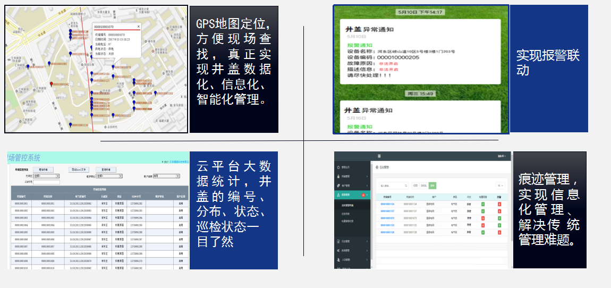The height and width of the screenshot is (288, 611).
Task: Expand the 人员管理 sidebar menu
Action: [352, 259]
